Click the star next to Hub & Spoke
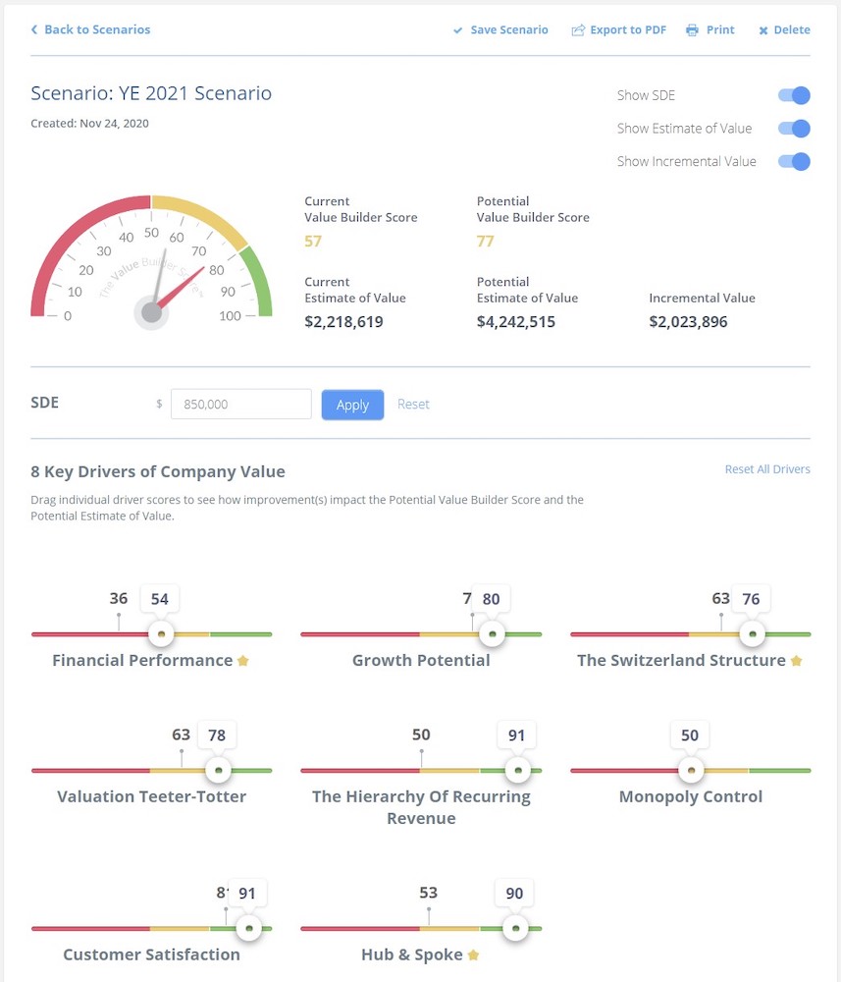The width and height of the screenshot is (841, 982). pos(473,955)
